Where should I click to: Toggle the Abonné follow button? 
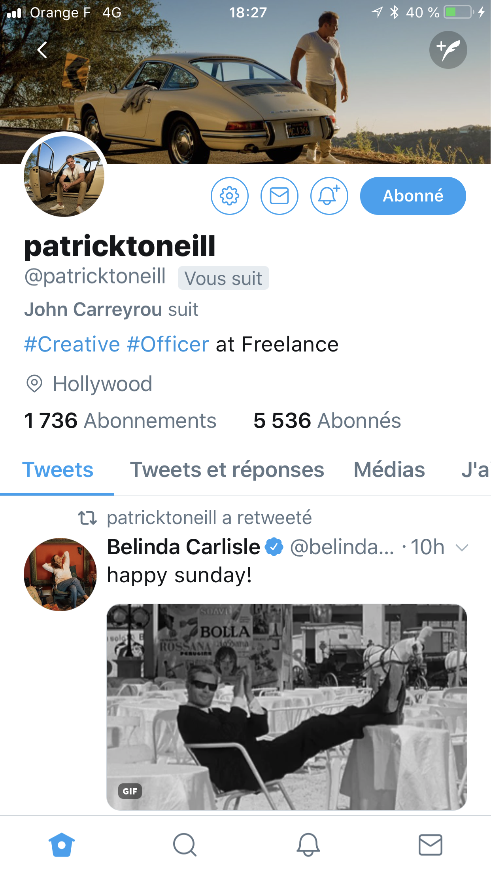click(413, 196)
